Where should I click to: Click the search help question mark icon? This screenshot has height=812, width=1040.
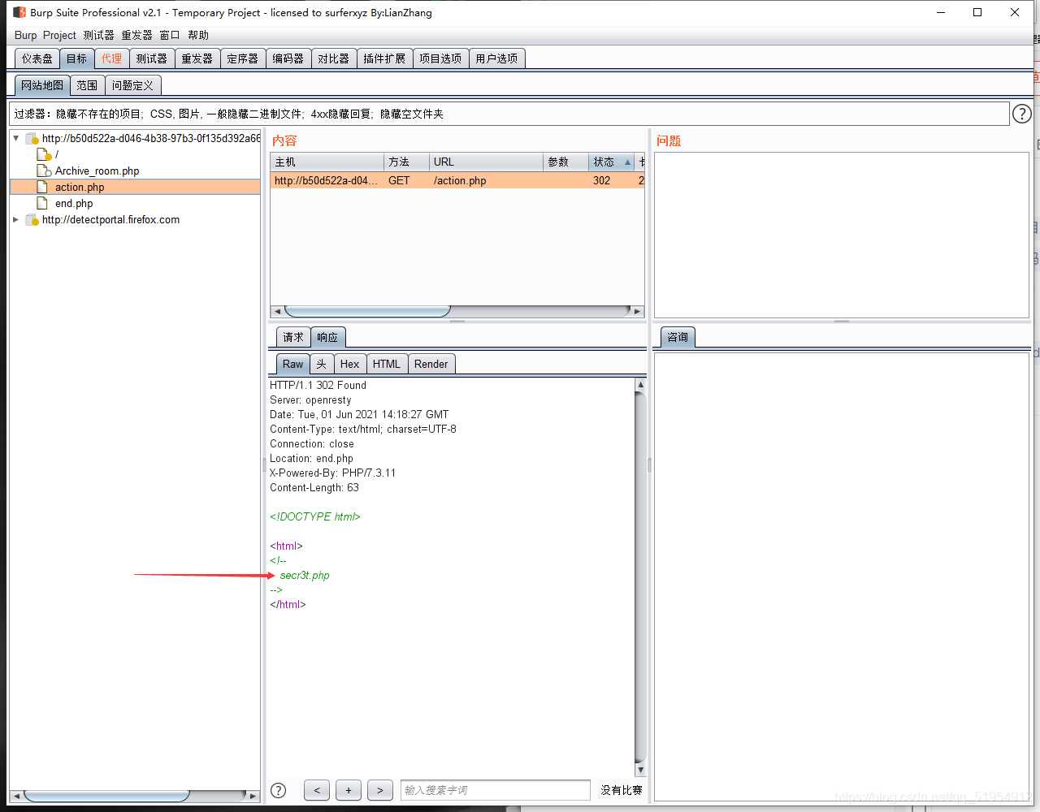pos(278,790)
